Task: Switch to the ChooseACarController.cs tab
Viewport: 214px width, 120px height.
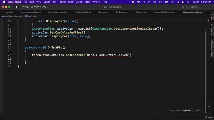Action: (165, 12)
